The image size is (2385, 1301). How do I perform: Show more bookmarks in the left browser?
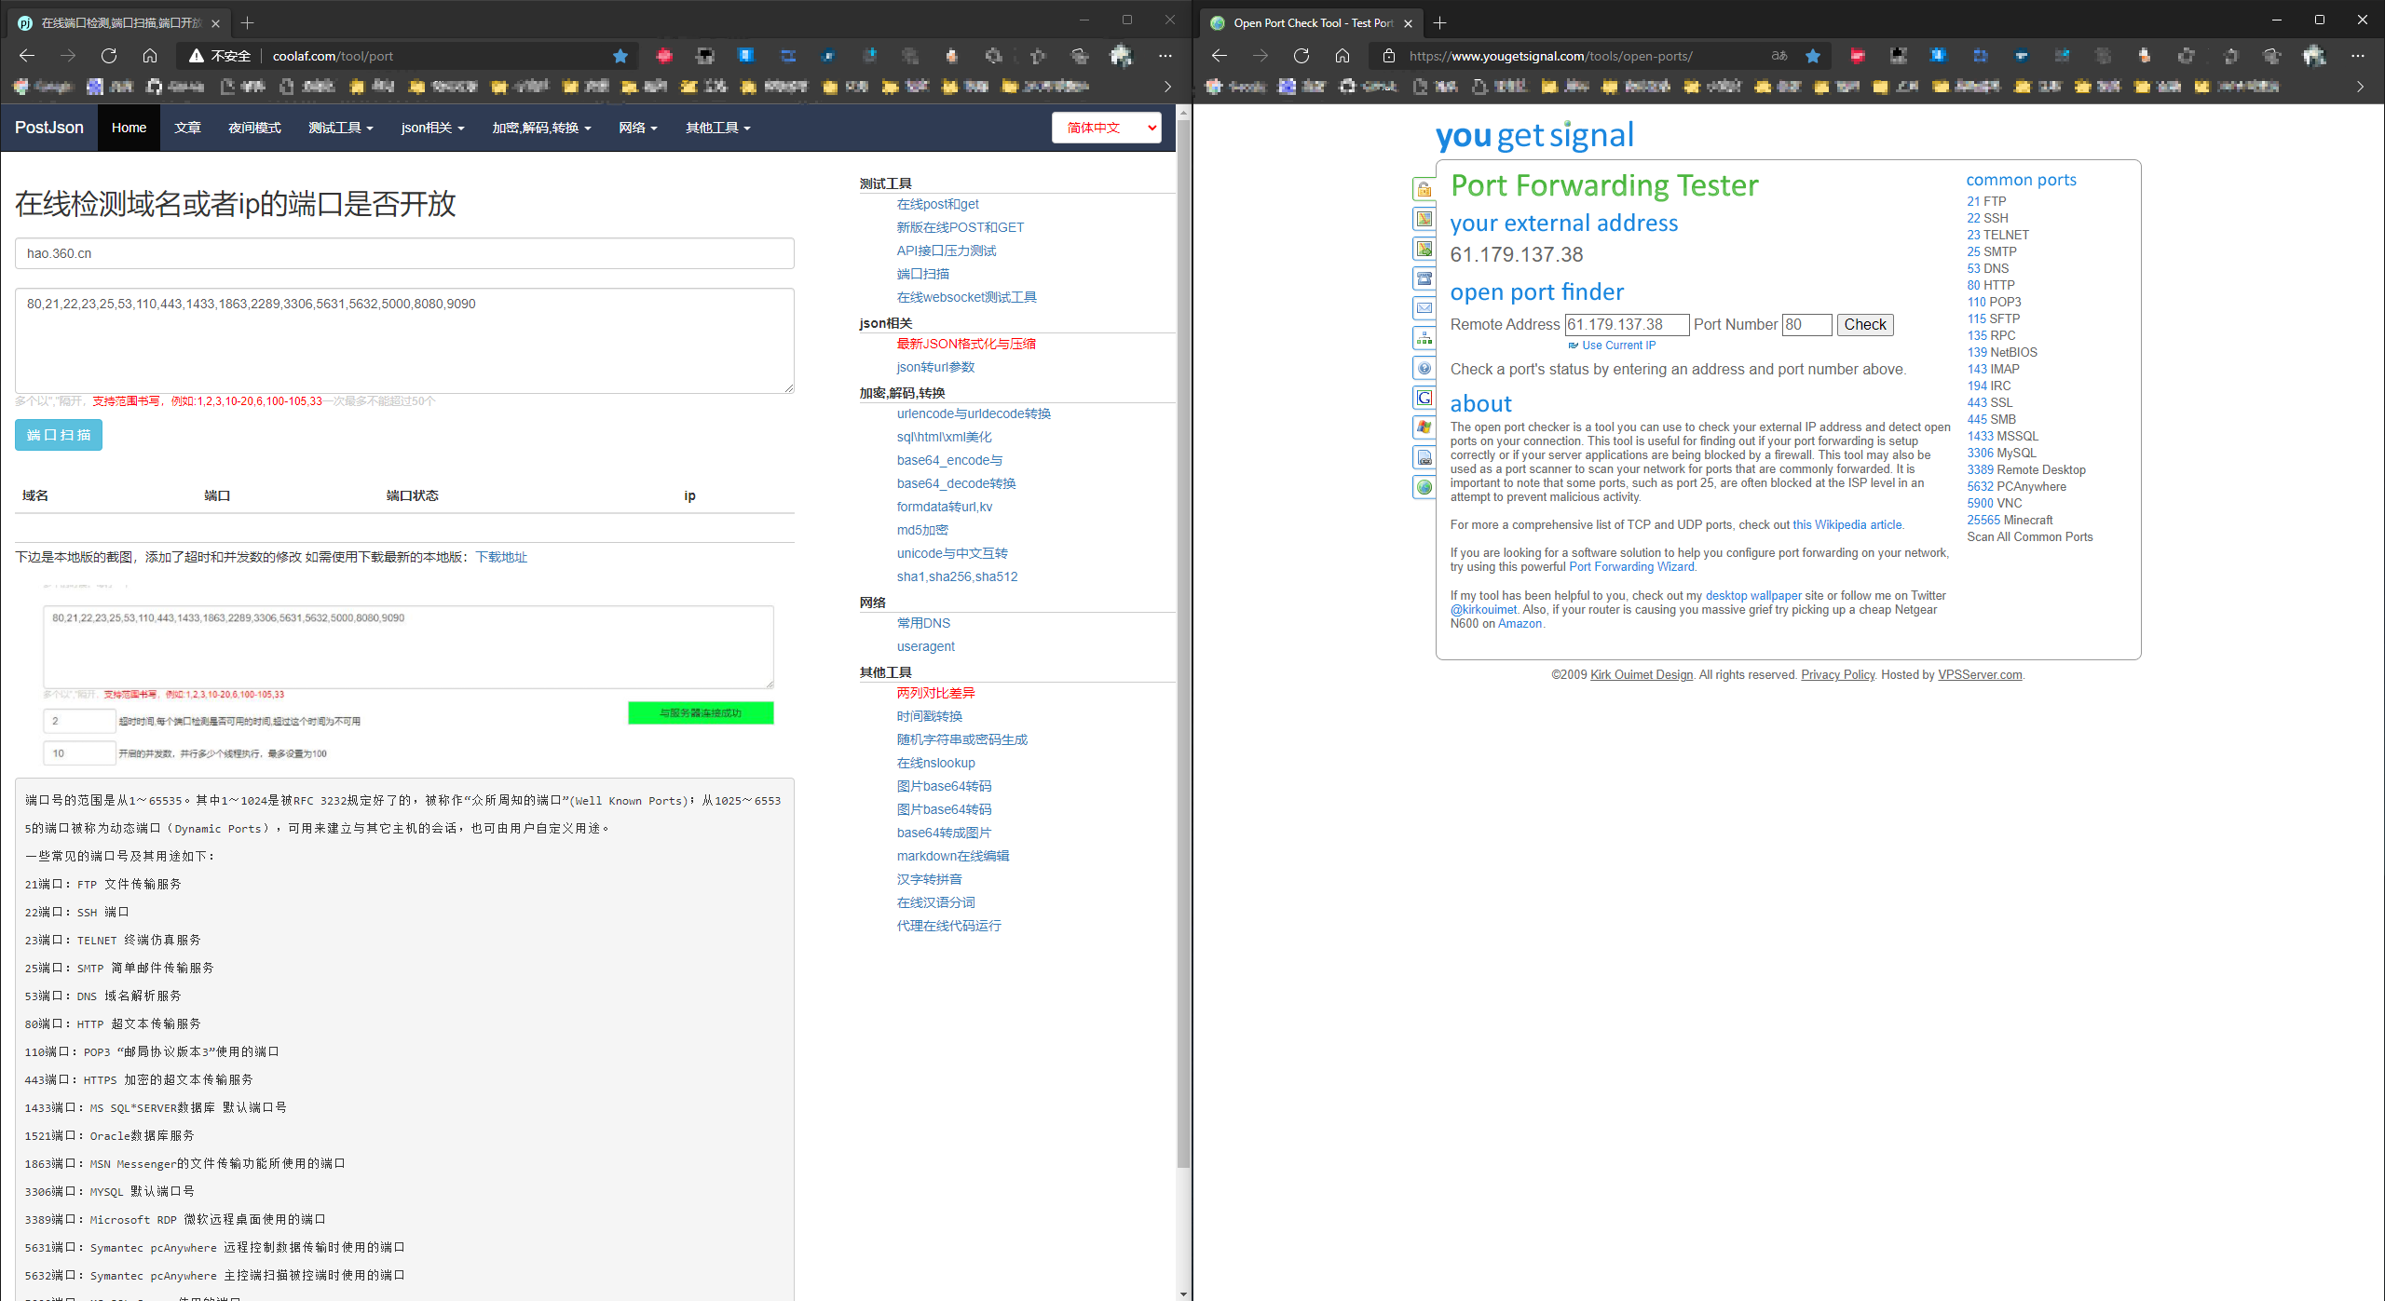[1167, 87]
